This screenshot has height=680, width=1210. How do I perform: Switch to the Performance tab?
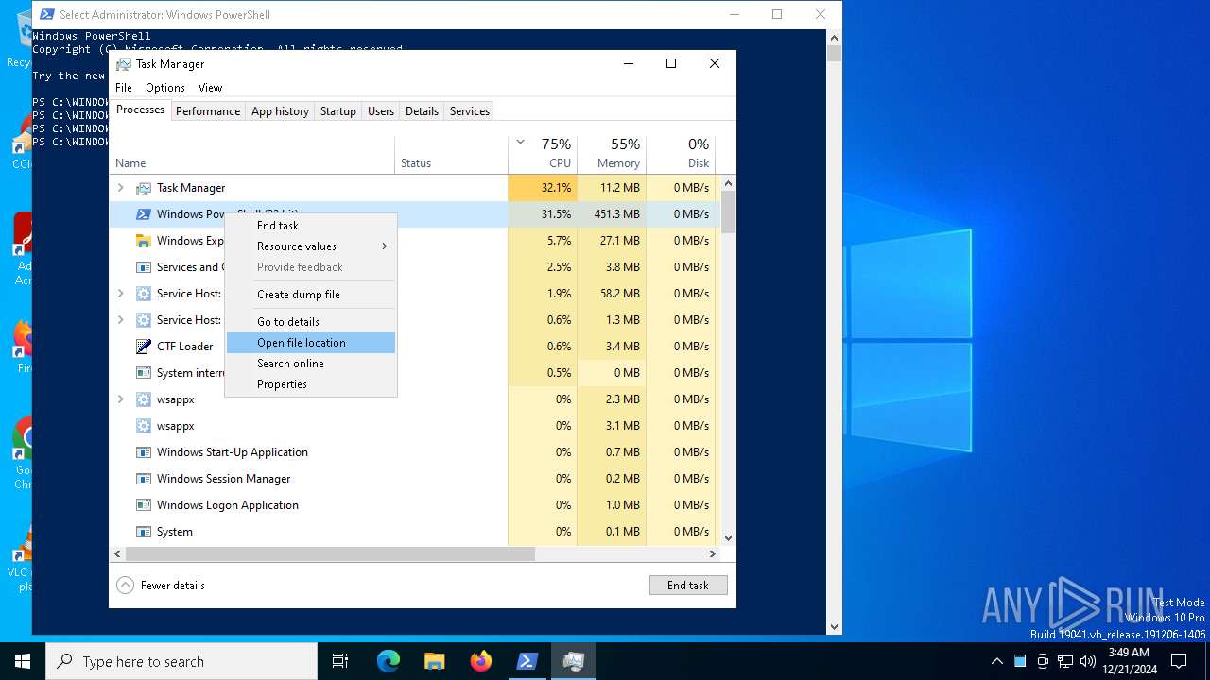(x=208, y=111)
